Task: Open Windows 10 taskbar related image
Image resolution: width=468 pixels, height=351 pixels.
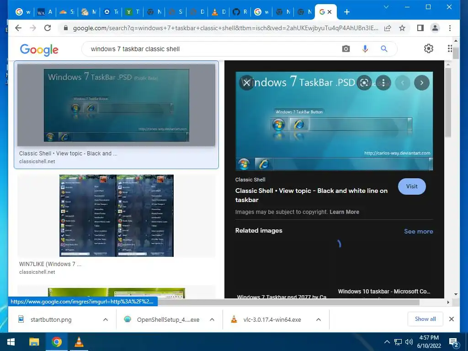Action: coord(384,291)
